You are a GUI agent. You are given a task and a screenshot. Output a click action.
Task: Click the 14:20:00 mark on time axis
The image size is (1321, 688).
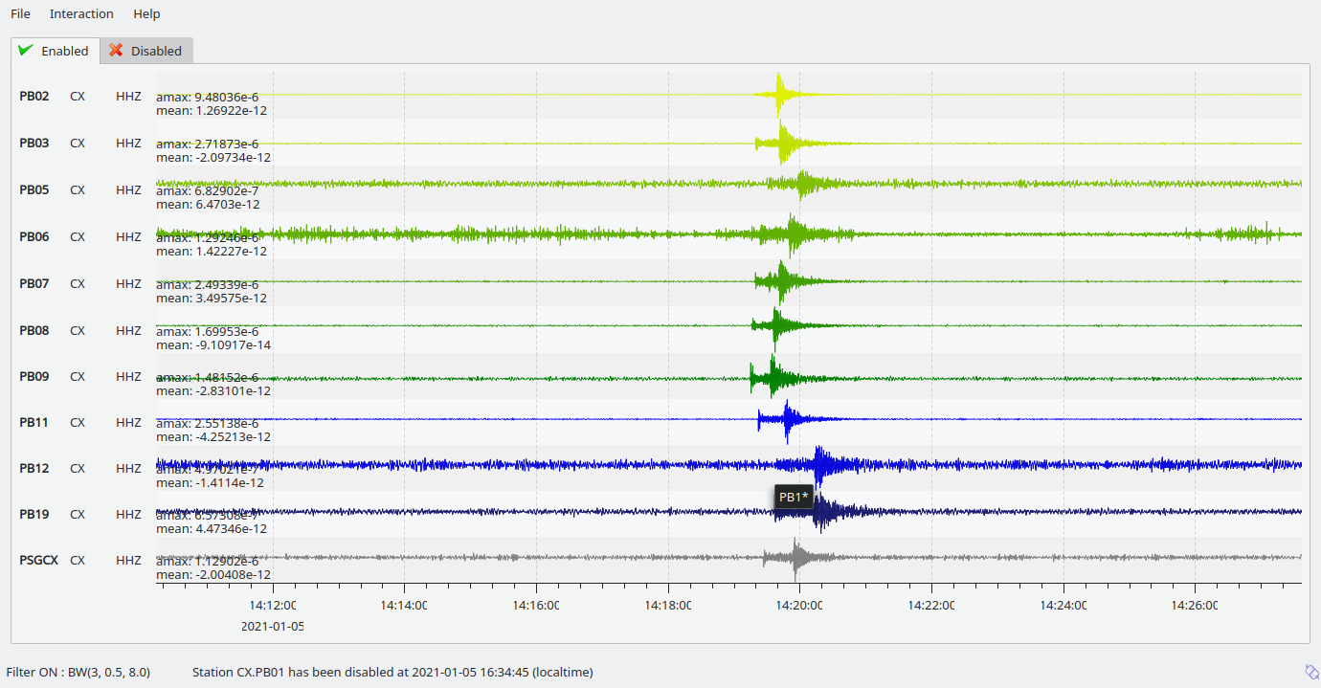coord(799,605)
